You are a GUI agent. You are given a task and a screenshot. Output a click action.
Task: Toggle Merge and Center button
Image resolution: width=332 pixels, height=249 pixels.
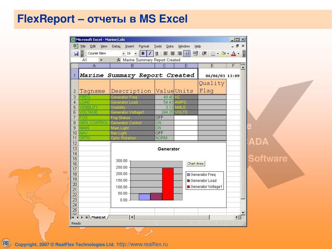point(186,53)
